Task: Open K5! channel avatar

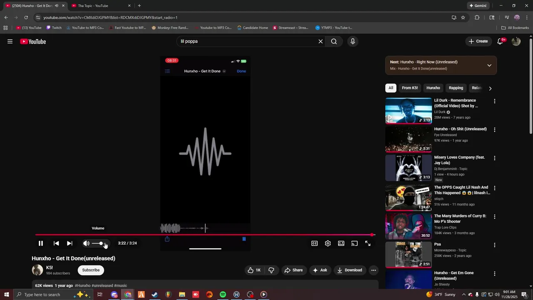Action: (x=37, y=270)
